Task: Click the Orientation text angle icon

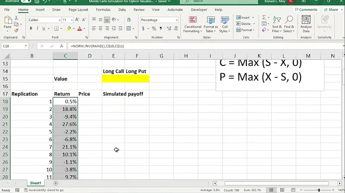Action: 114,20
